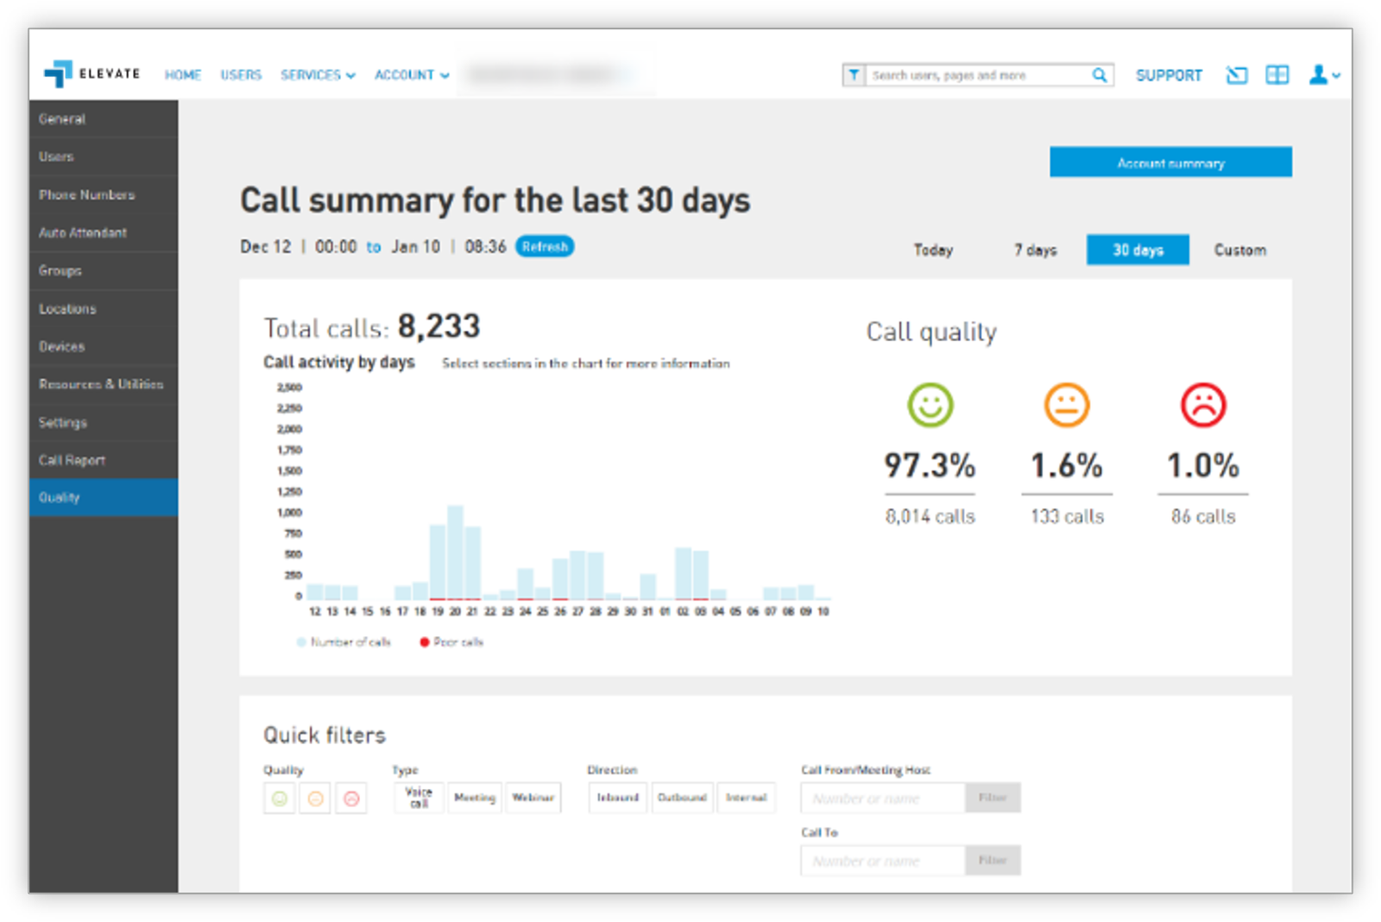
Task: Expand the Account dropdown menu
Action: point(411,75)
